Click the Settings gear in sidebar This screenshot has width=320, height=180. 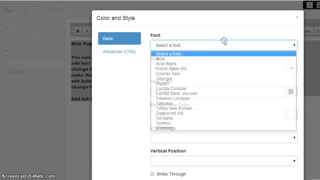tap(6, 57)
